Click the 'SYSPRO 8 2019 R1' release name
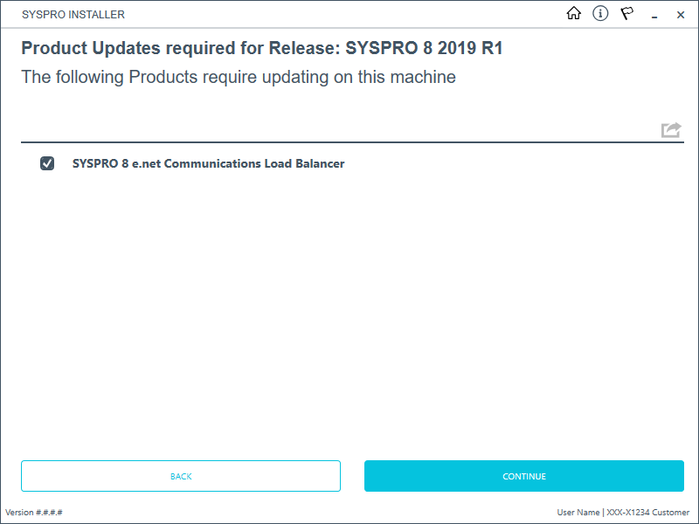The width and height of the screenshot is (699, 524). click(x=425, y=48)
